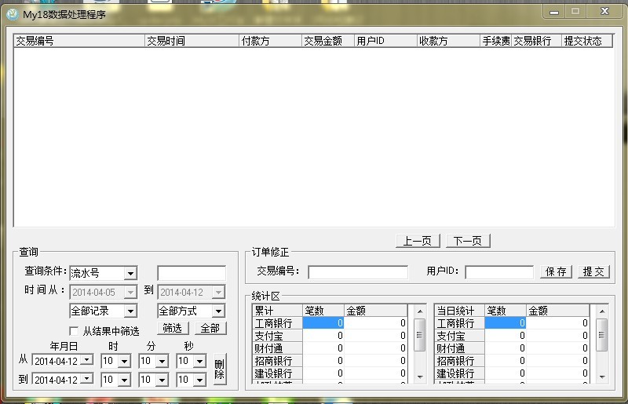Minimize the My18数据处理程序 window

554,12
